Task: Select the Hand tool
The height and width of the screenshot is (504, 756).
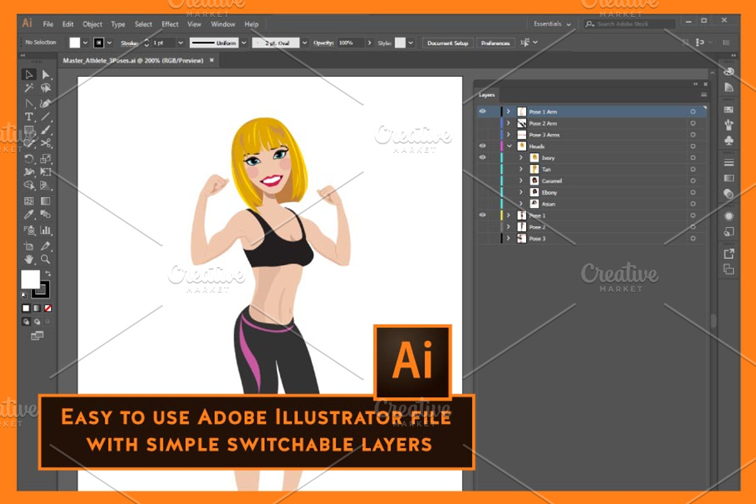Action: tap(29, 259)
